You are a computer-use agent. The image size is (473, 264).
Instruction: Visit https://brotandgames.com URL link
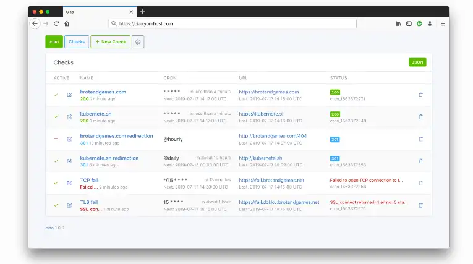(269, 92)
